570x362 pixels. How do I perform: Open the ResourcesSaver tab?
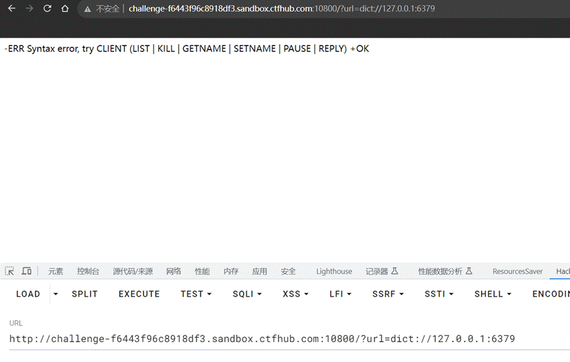517,271
